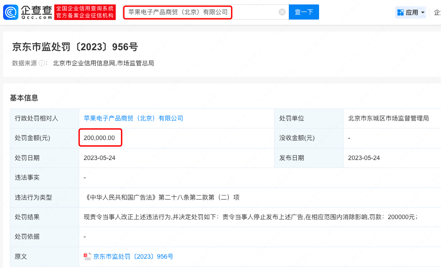Open the 京东市监处罚〔2023〕956号 original document link
The height and width of the screenshot is (268, 441).
(133, 256)
